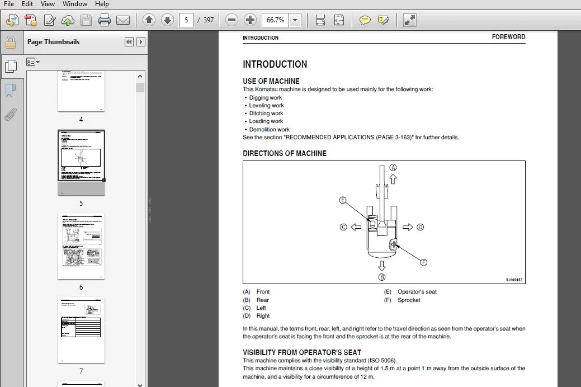The height and width of the screenshot is (387, 581).
Task: Click the 'Digging work' bullet text
Action: click(265, 97)
